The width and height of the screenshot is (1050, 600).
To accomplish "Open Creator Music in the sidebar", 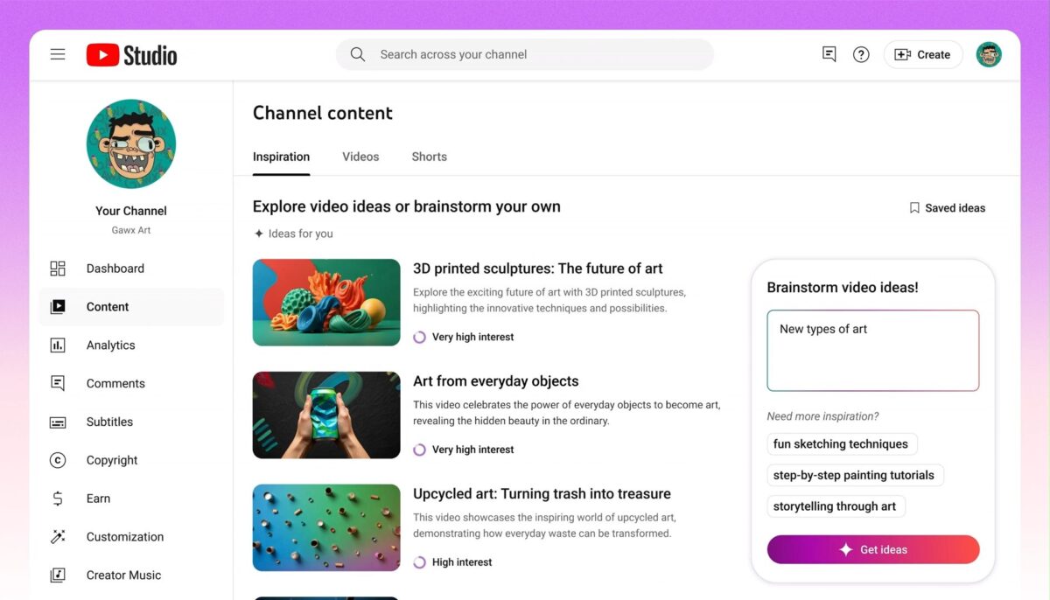I will click(131, 576).
